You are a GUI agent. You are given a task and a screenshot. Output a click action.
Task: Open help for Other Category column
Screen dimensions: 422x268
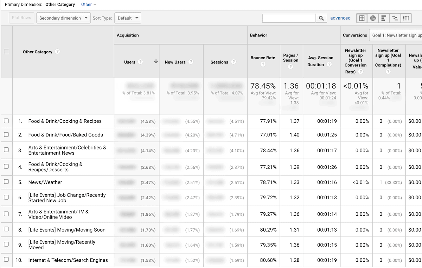click(57, 52)
